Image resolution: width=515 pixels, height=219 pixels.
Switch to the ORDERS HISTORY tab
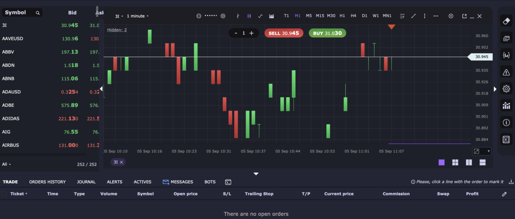point(47,182)
